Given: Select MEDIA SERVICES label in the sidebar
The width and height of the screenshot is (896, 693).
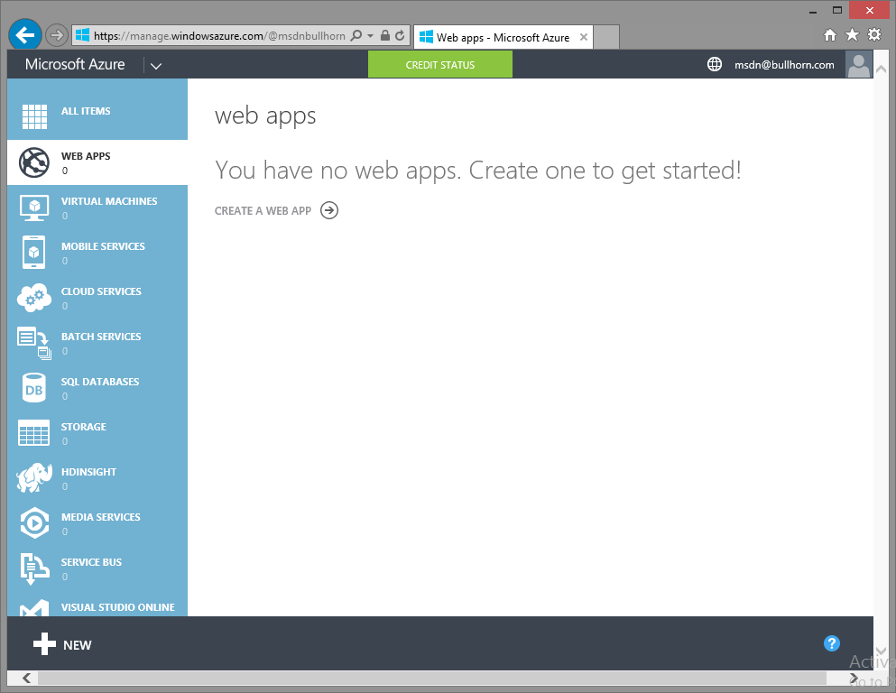Looking at the screenshot, I should point(100,517).
